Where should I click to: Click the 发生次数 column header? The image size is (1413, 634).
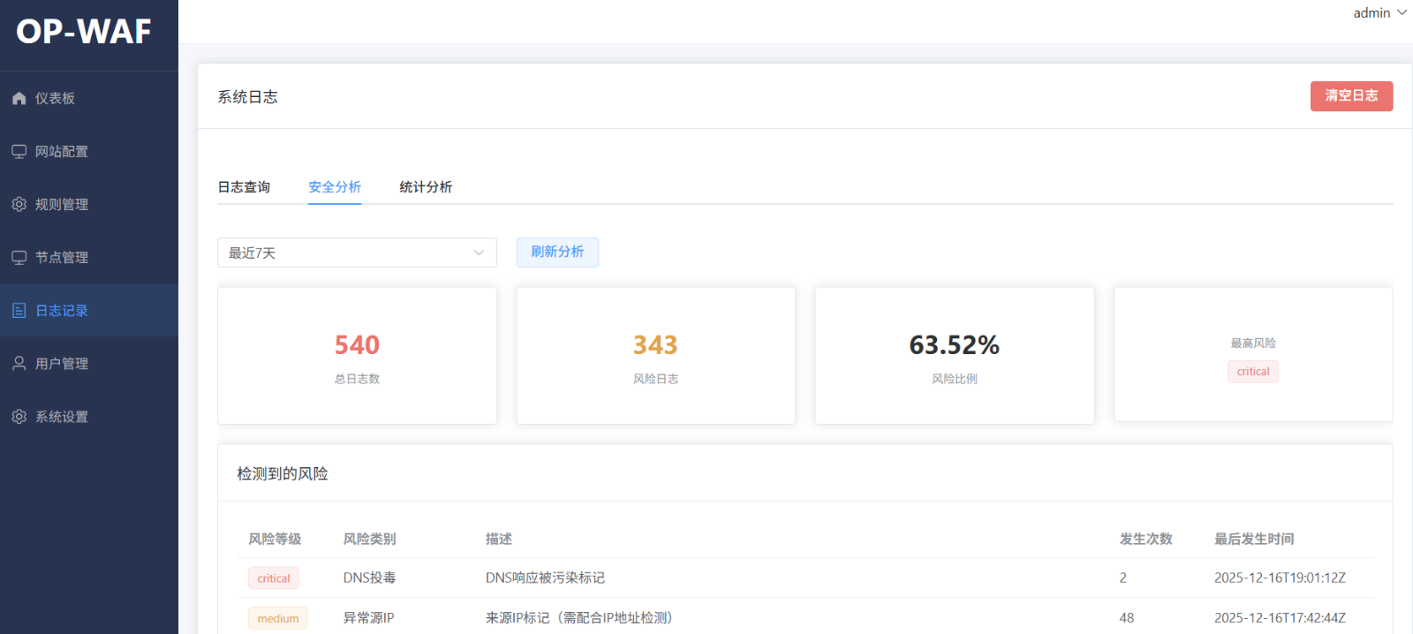(1145, 539)
